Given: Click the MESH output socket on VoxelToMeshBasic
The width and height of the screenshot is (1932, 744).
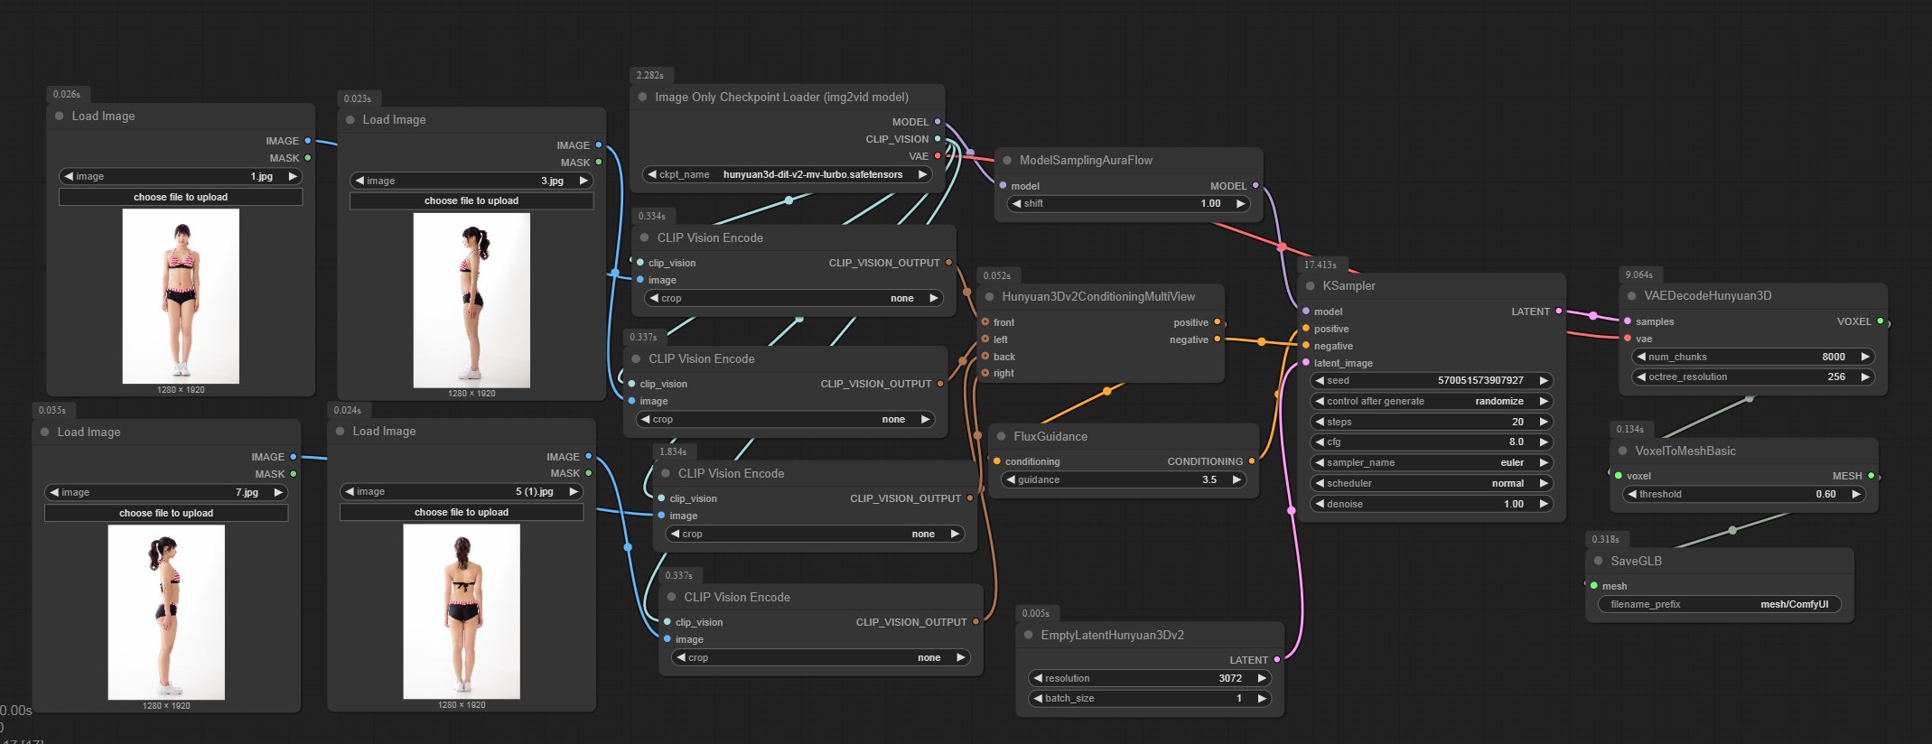Looking at the screenshot, I should [x=1871, y=476].
